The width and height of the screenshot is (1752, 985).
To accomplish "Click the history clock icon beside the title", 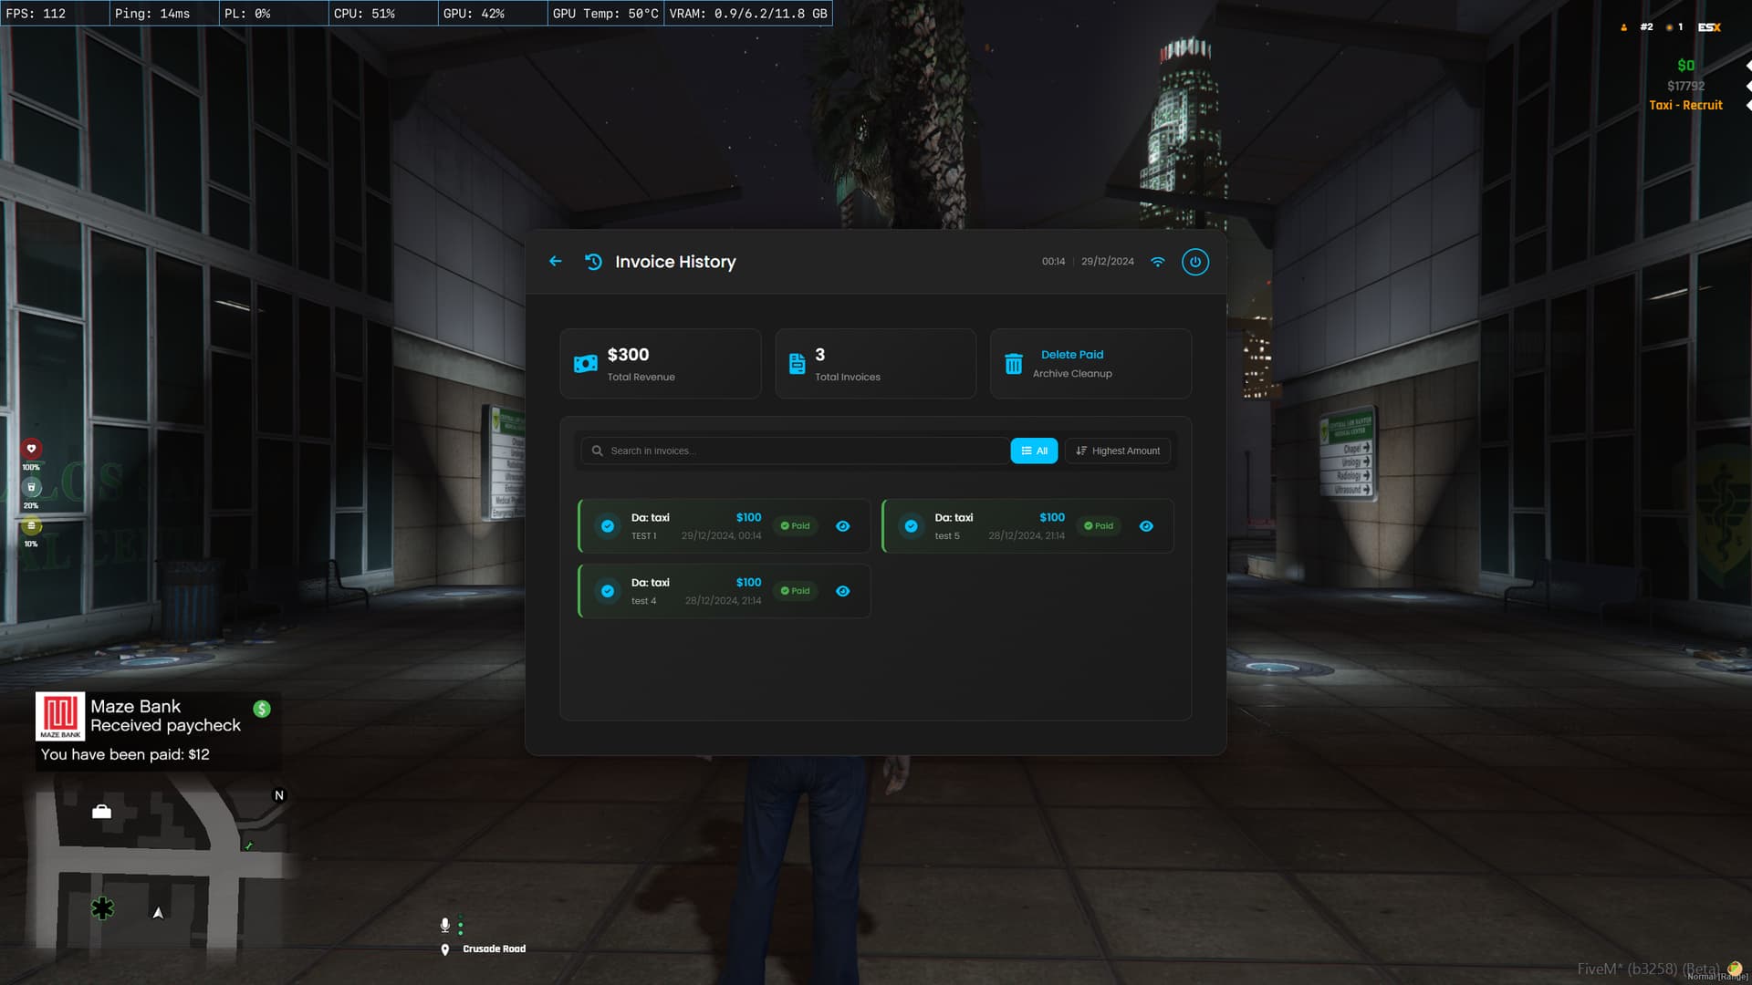I will tap(592, 262).
